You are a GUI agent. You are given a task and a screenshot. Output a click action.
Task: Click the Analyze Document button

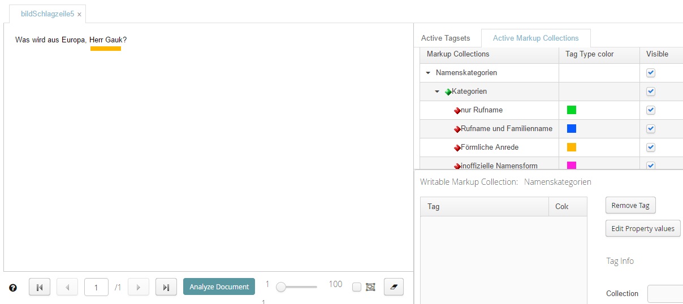(x=219, y=287)
